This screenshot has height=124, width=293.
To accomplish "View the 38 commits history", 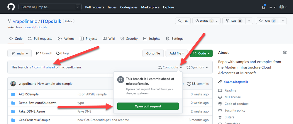I will pos(198,84).
